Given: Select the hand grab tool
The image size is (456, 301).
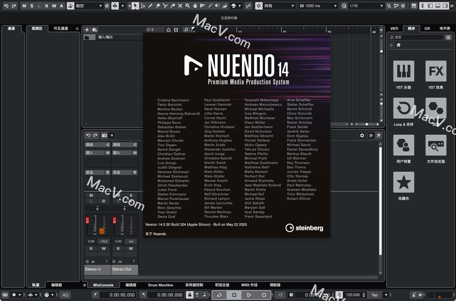Looking at the screenshot, I should click(x=195, y=6).
